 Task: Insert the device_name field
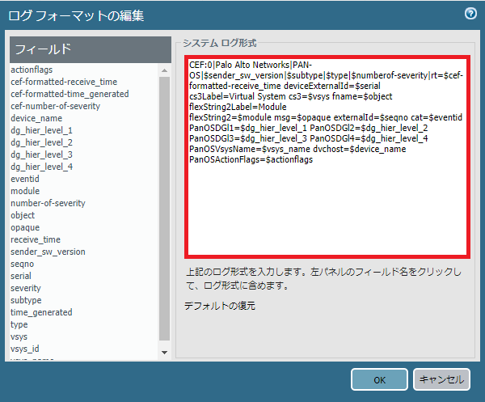[x=36, y=118]
